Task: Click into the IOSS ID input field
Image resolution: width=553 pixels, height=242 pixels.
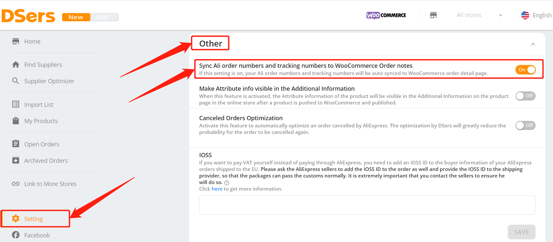Action: tap(367, 205)
